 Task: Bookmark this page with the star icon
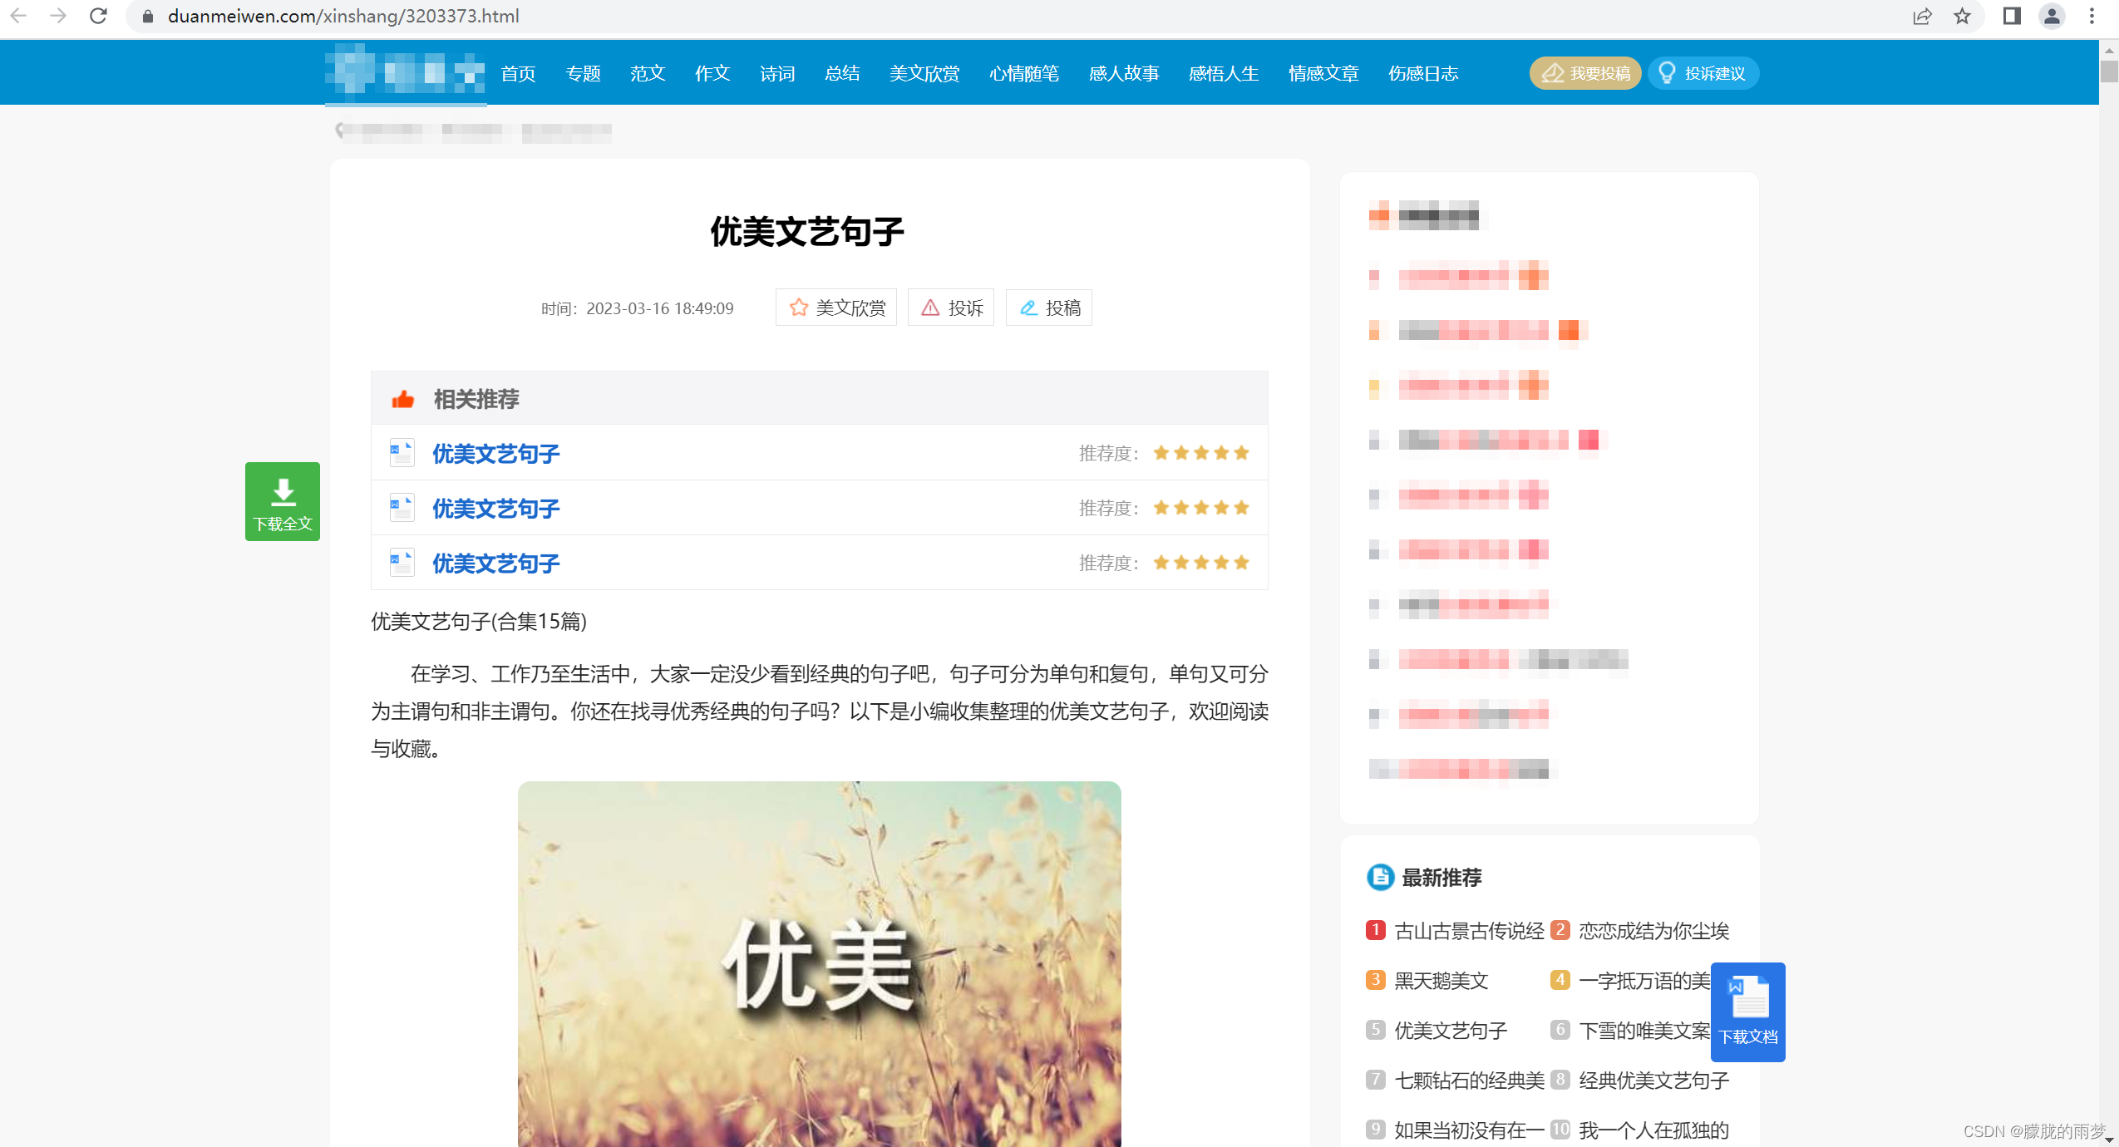coord(1963,16)
